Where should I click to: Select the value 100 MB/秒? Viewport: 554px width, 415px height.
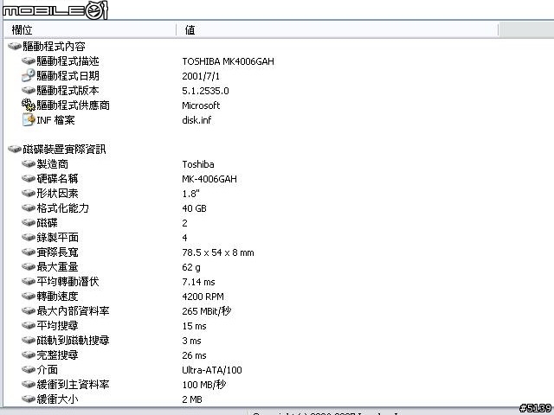click(x=204, y=385)
